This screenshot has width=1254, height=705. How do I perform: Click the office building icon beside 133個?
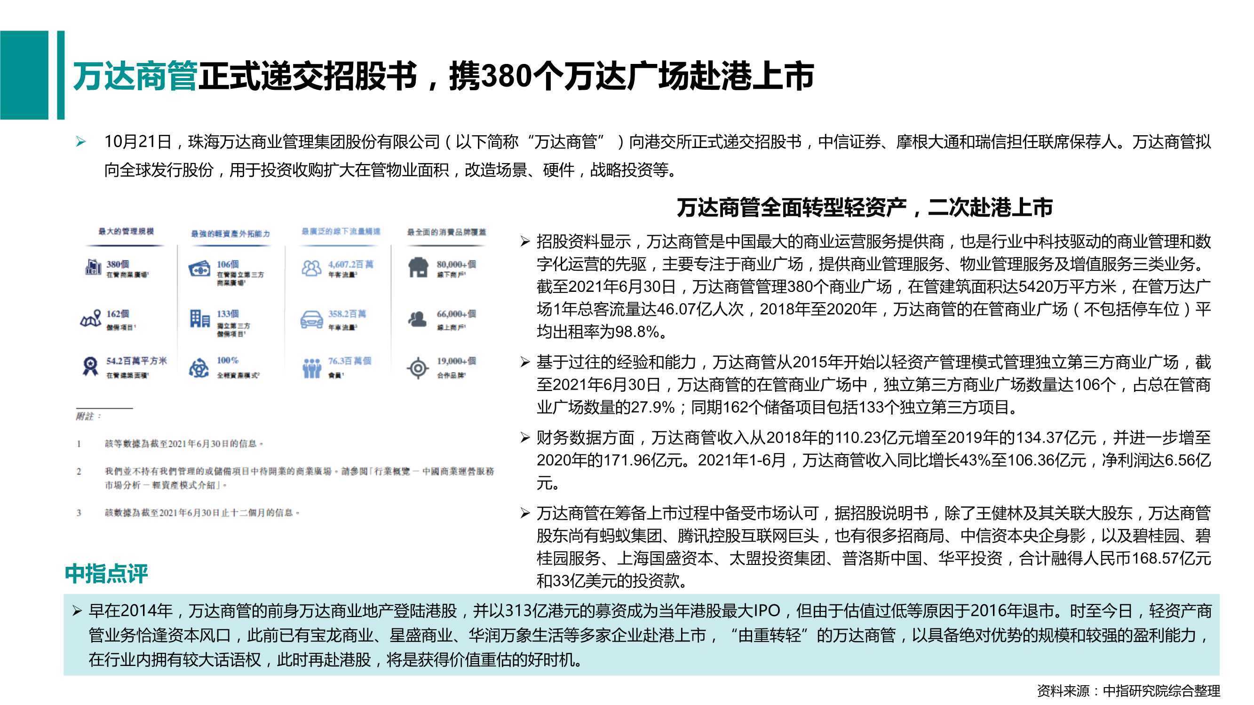[199, 319]
